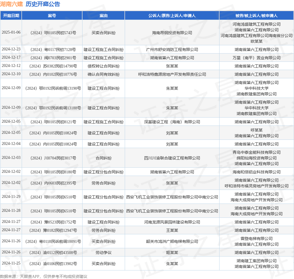Select the 开庭日期 column header
This screenshot has height=279, width=294.
coord(11,16)
